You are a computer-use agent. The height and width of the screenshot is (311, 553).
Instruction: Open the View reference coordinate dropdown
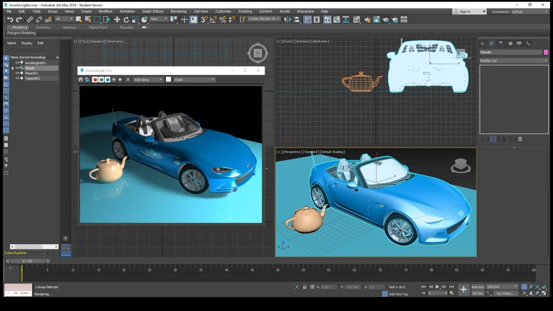click(159, 19)
